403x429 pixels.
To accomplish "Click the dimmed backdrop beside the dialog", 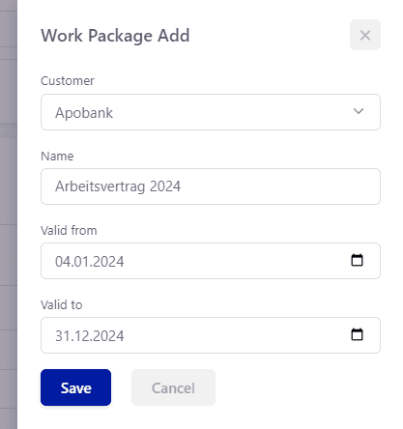I will pyautogui.click(x=9, y=214).
